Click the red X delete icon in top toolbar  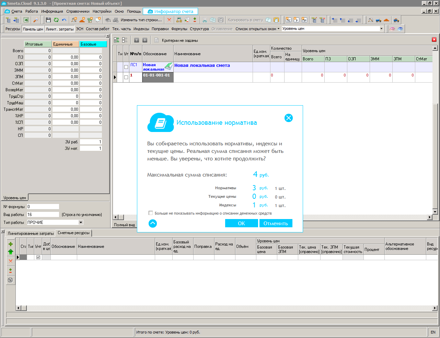coord(169,20)
